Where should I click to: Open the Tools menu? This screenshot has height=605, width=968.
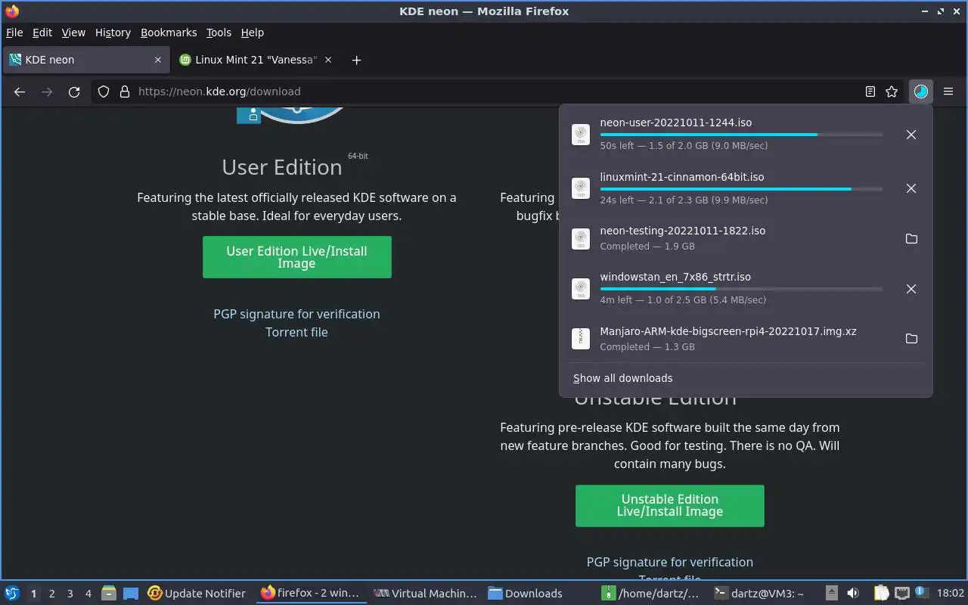(x=219, y=33)
